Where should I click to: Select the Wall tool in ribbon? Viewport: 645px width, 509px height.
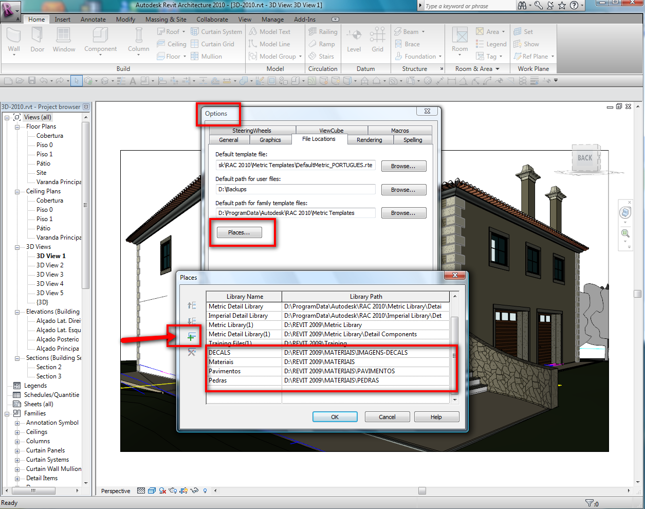pos(14,40)
